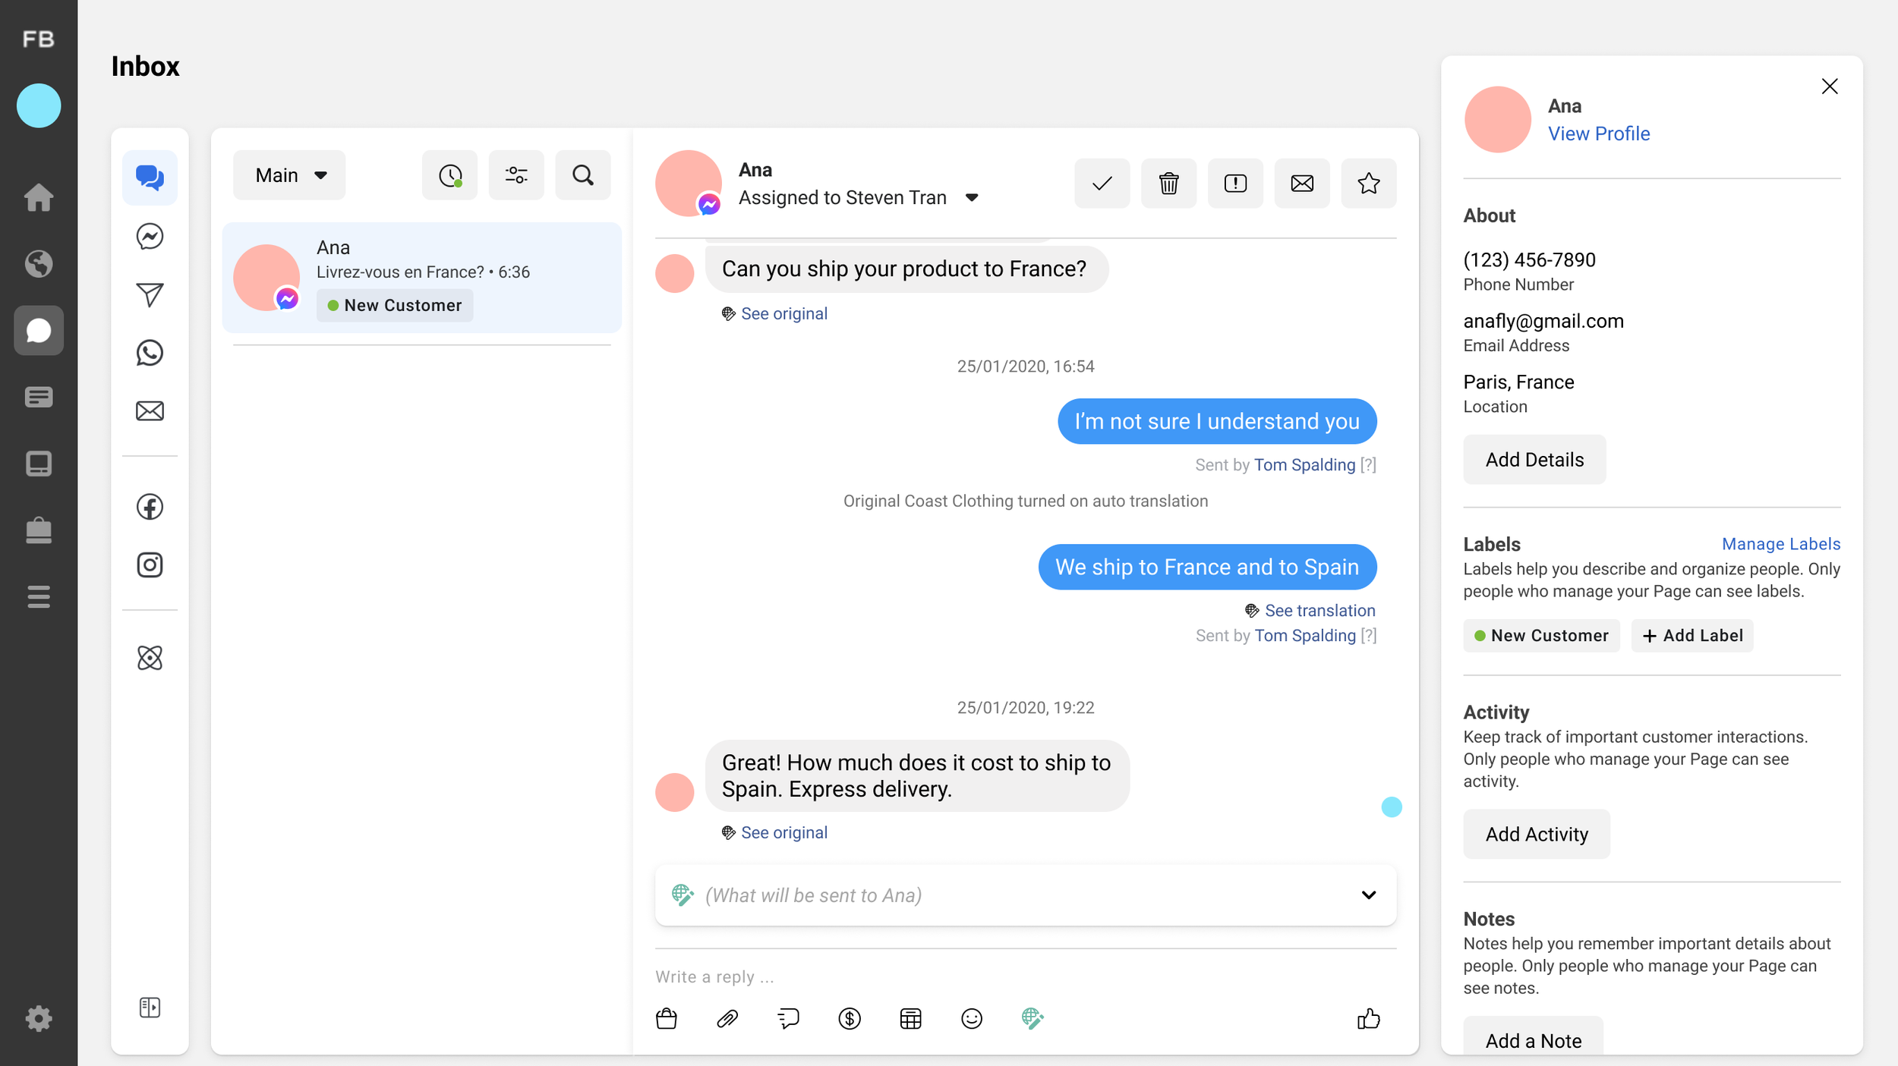Toggle auto translation icon in reply toolbar
Viewport: 1898px width, 1066px height.
coord(1033,1018)
